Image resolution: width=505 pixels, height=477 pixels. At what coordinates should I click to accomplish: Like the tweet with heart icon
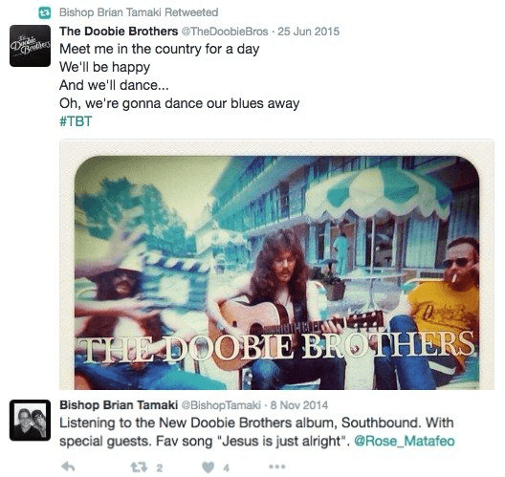(x=209, y=467)
